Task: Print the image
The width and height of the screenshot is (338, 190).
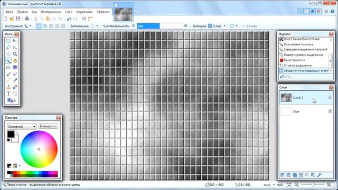Action: pyautogui.click(x=27, y=19)
